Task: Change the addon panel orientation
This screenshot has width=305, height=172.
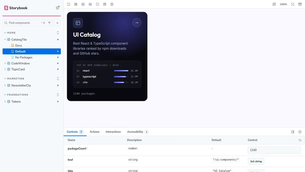Action: click(x=293, y=132)
